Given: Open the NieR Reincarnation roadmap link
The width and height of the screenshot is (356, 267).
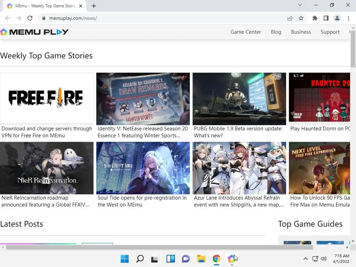Looking at the screenshot, I should (x=46, y=201).
